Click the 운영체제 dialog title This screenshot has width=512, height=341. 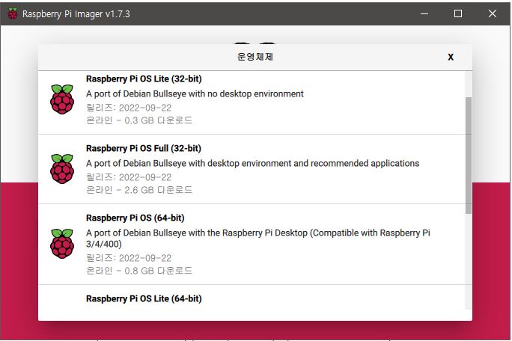pyautogui.click(x=255, y=57)
